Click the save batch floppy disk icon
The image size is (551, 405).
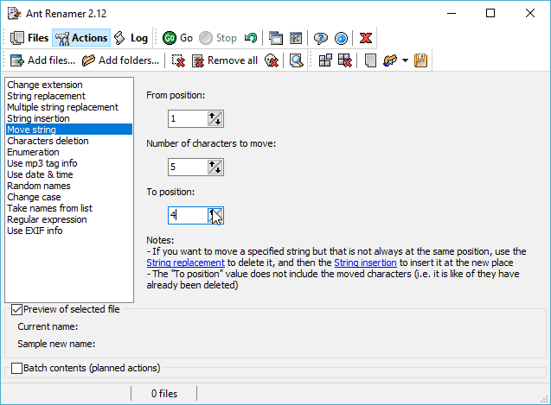click(421, 60)
